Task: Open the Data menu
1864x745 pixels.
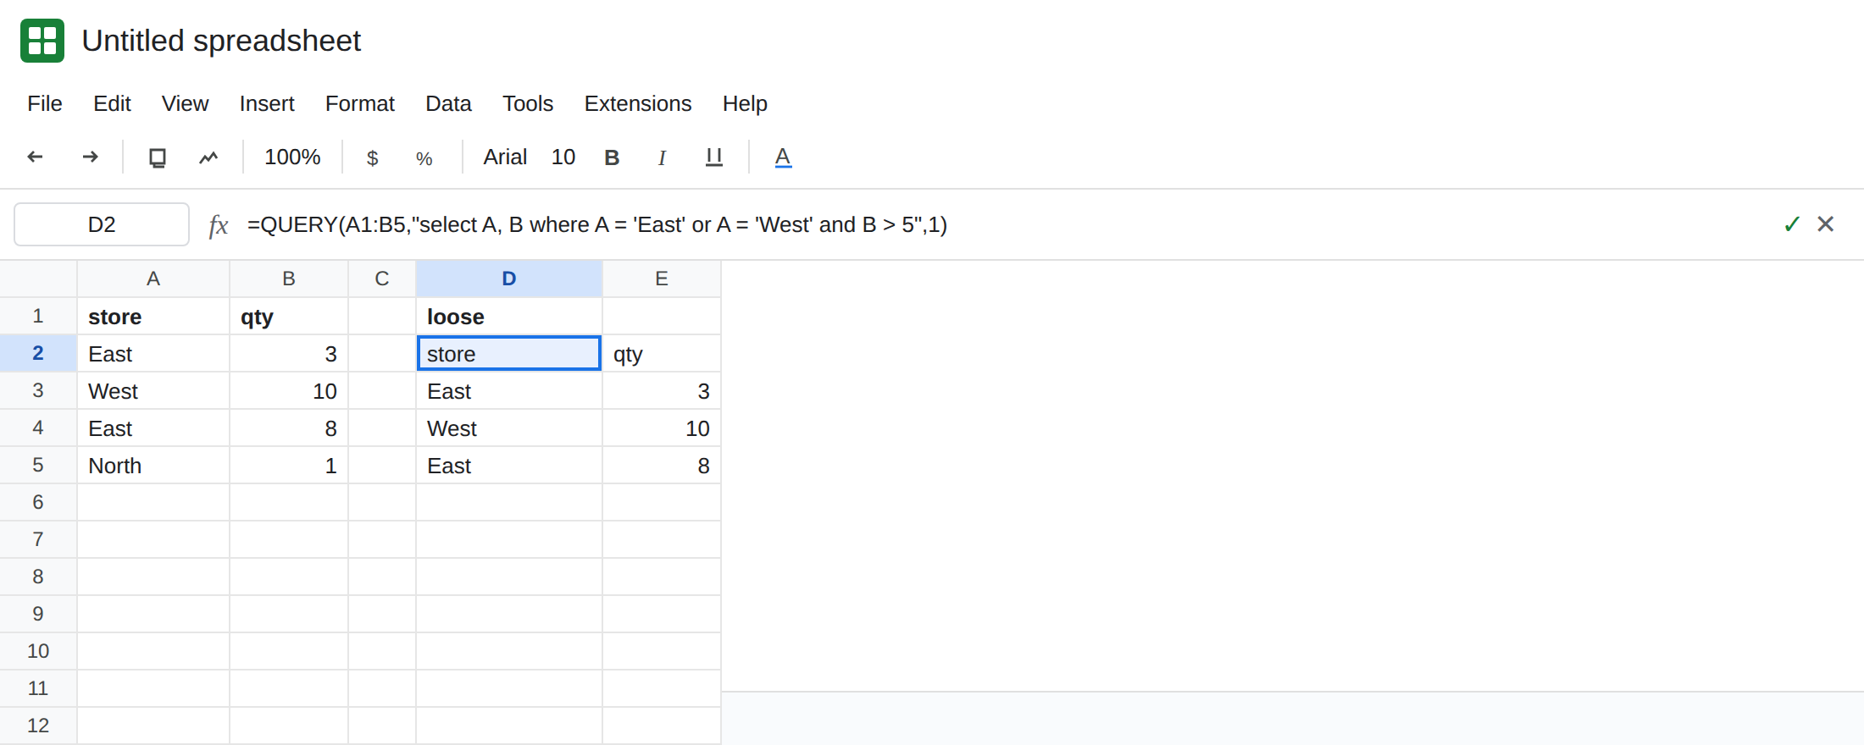Action: (x=448, y=103)
